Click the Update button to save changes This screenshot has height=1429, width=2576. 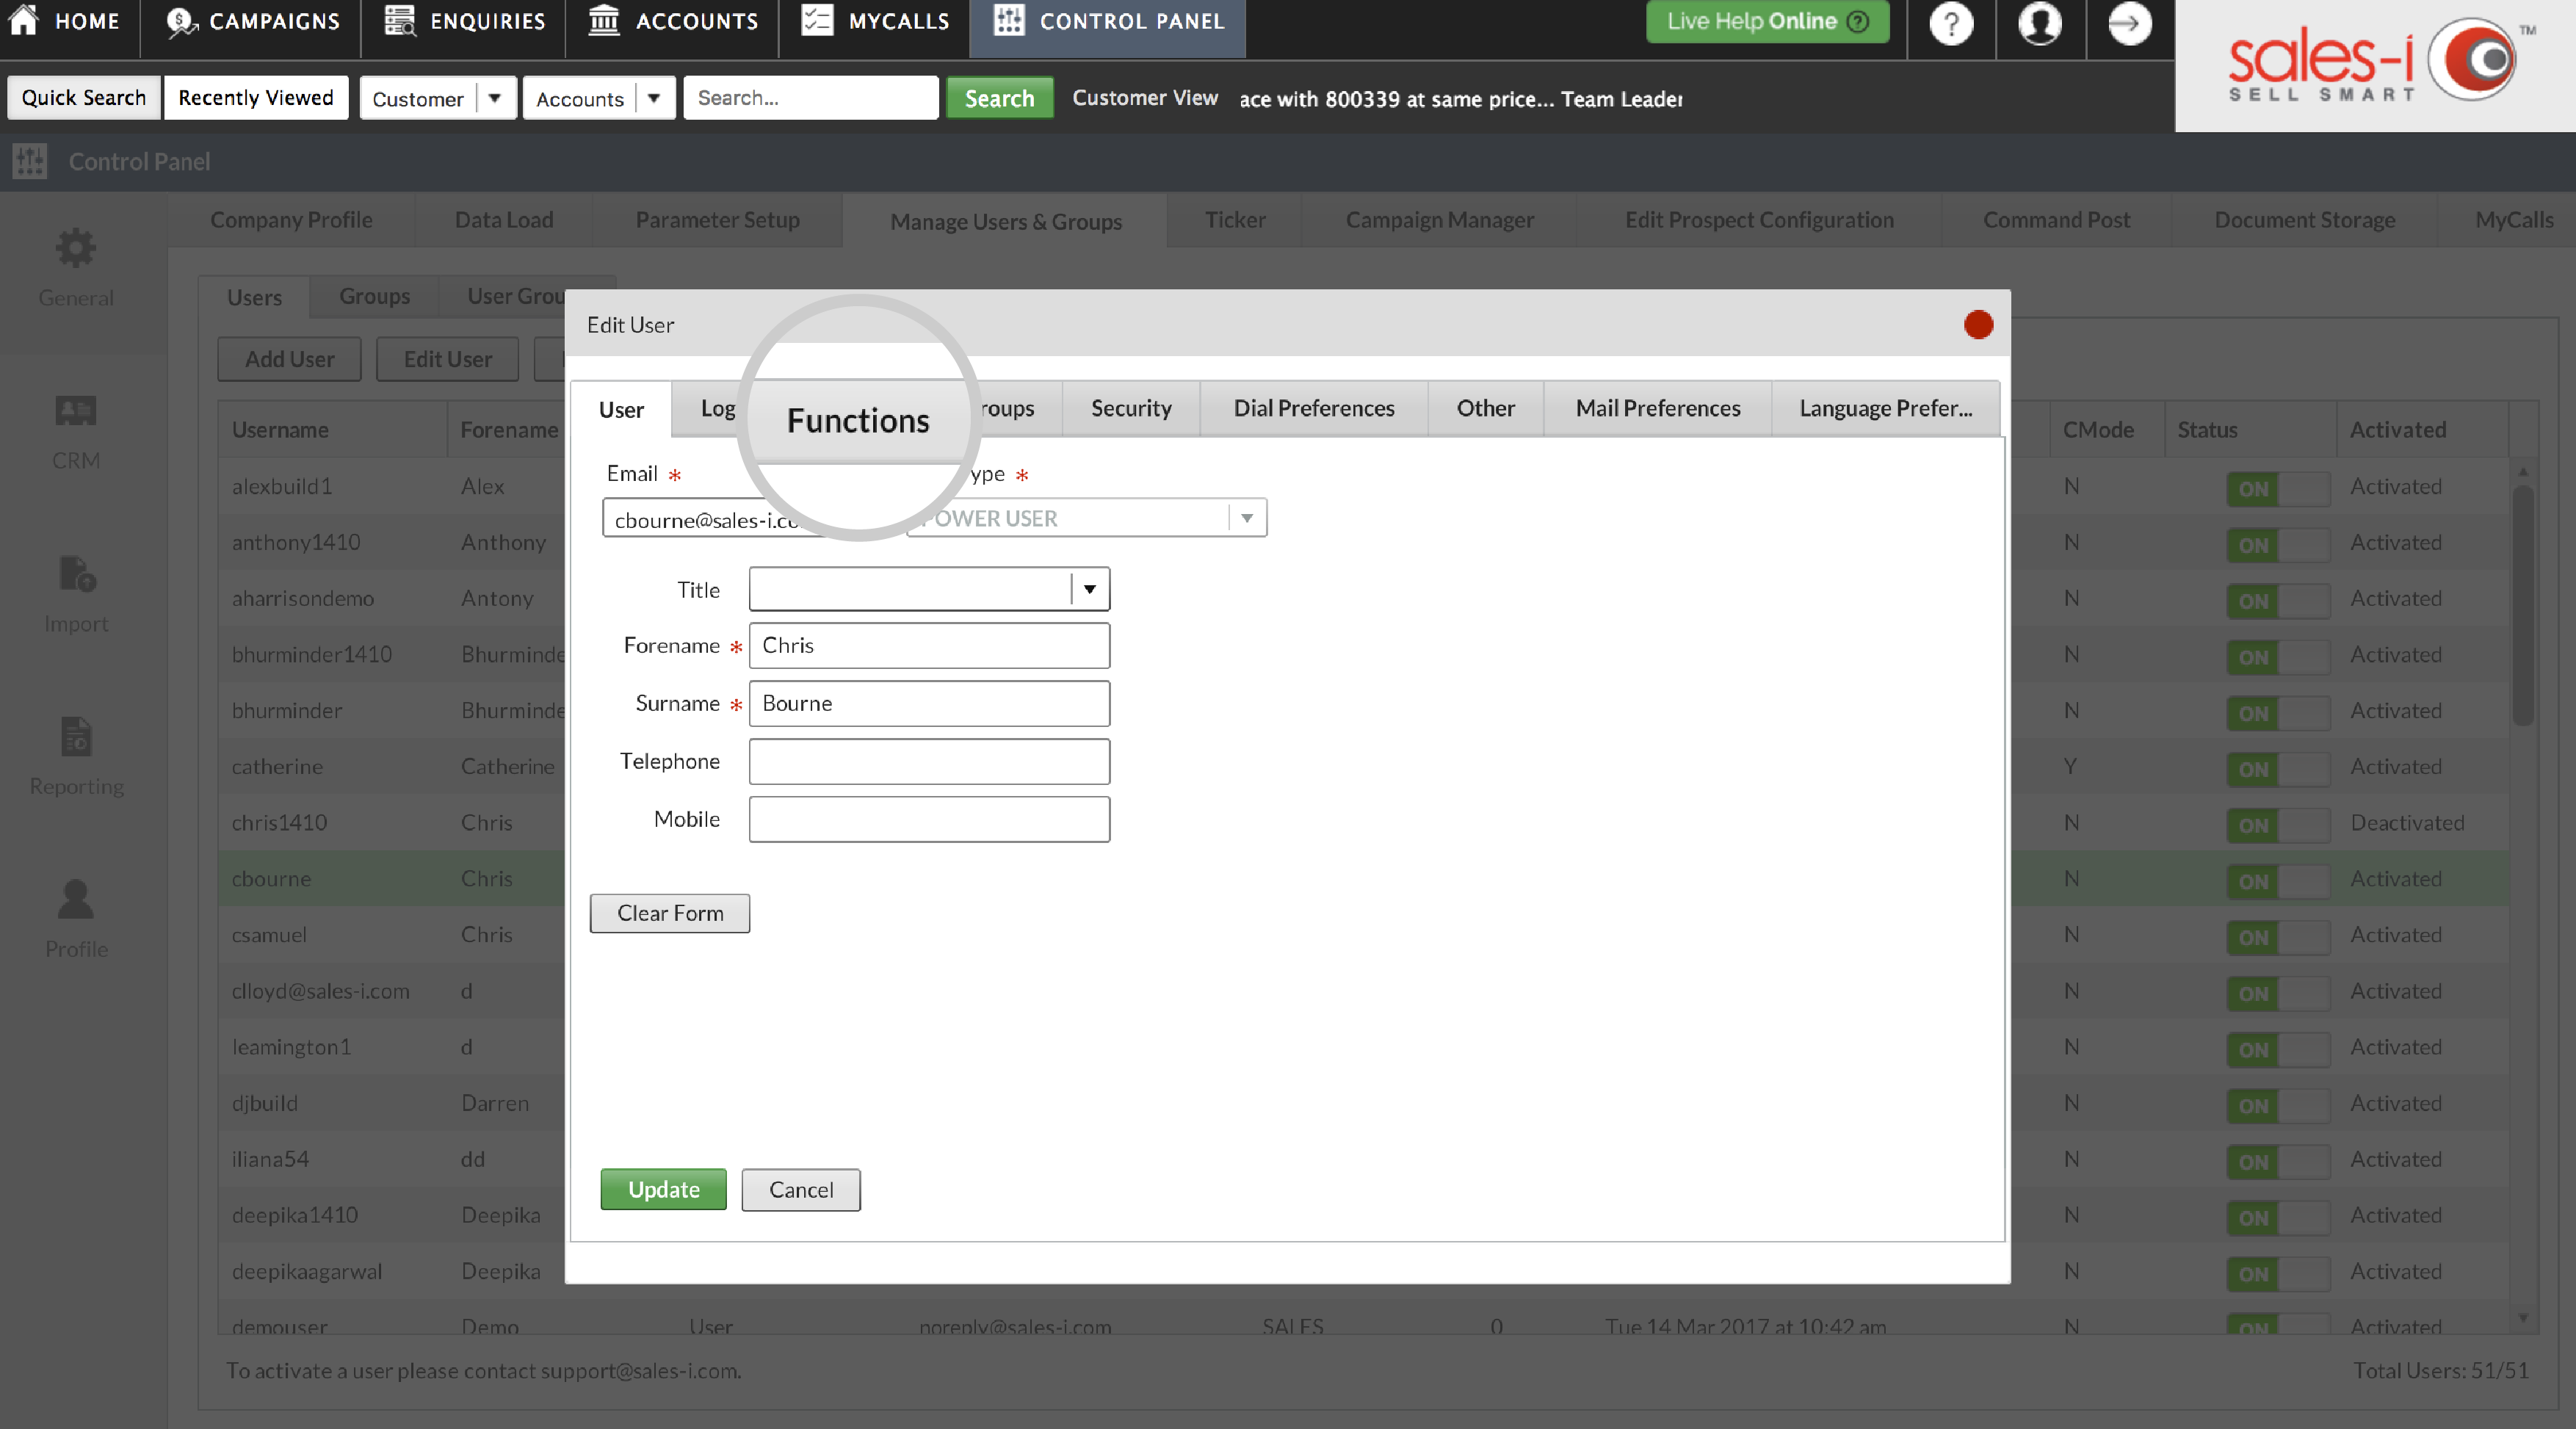(x=663, y=1188)
